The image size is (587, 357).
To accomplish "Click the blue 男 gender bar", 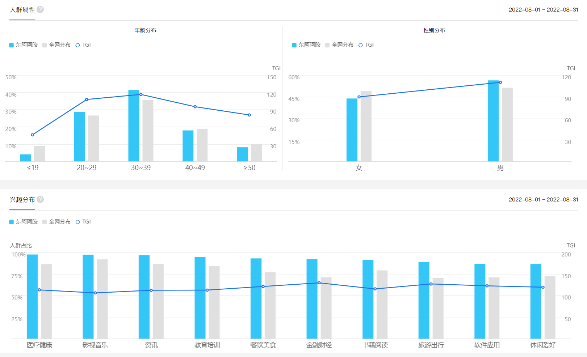I will (x=493, y=121).
